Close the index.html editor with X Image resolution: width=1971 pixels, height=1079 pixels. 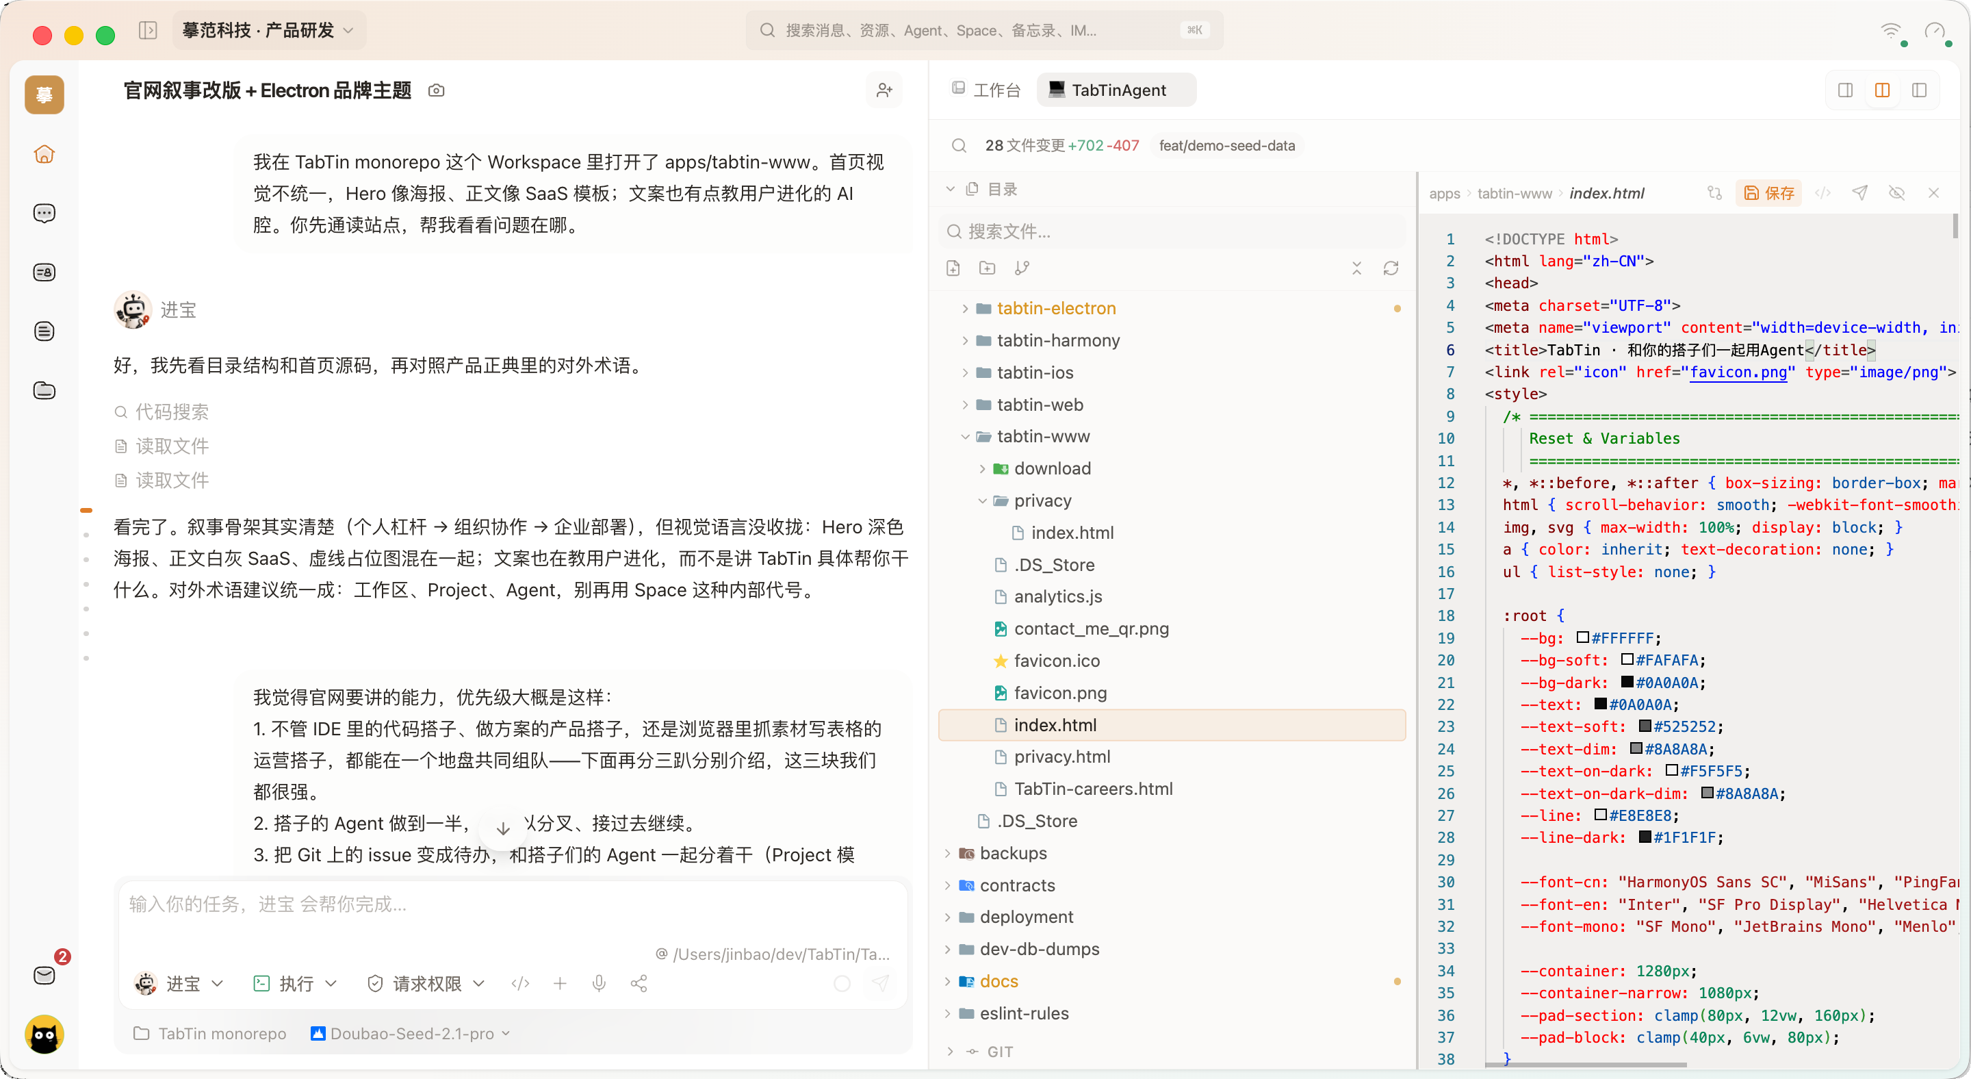point(1933,193)
